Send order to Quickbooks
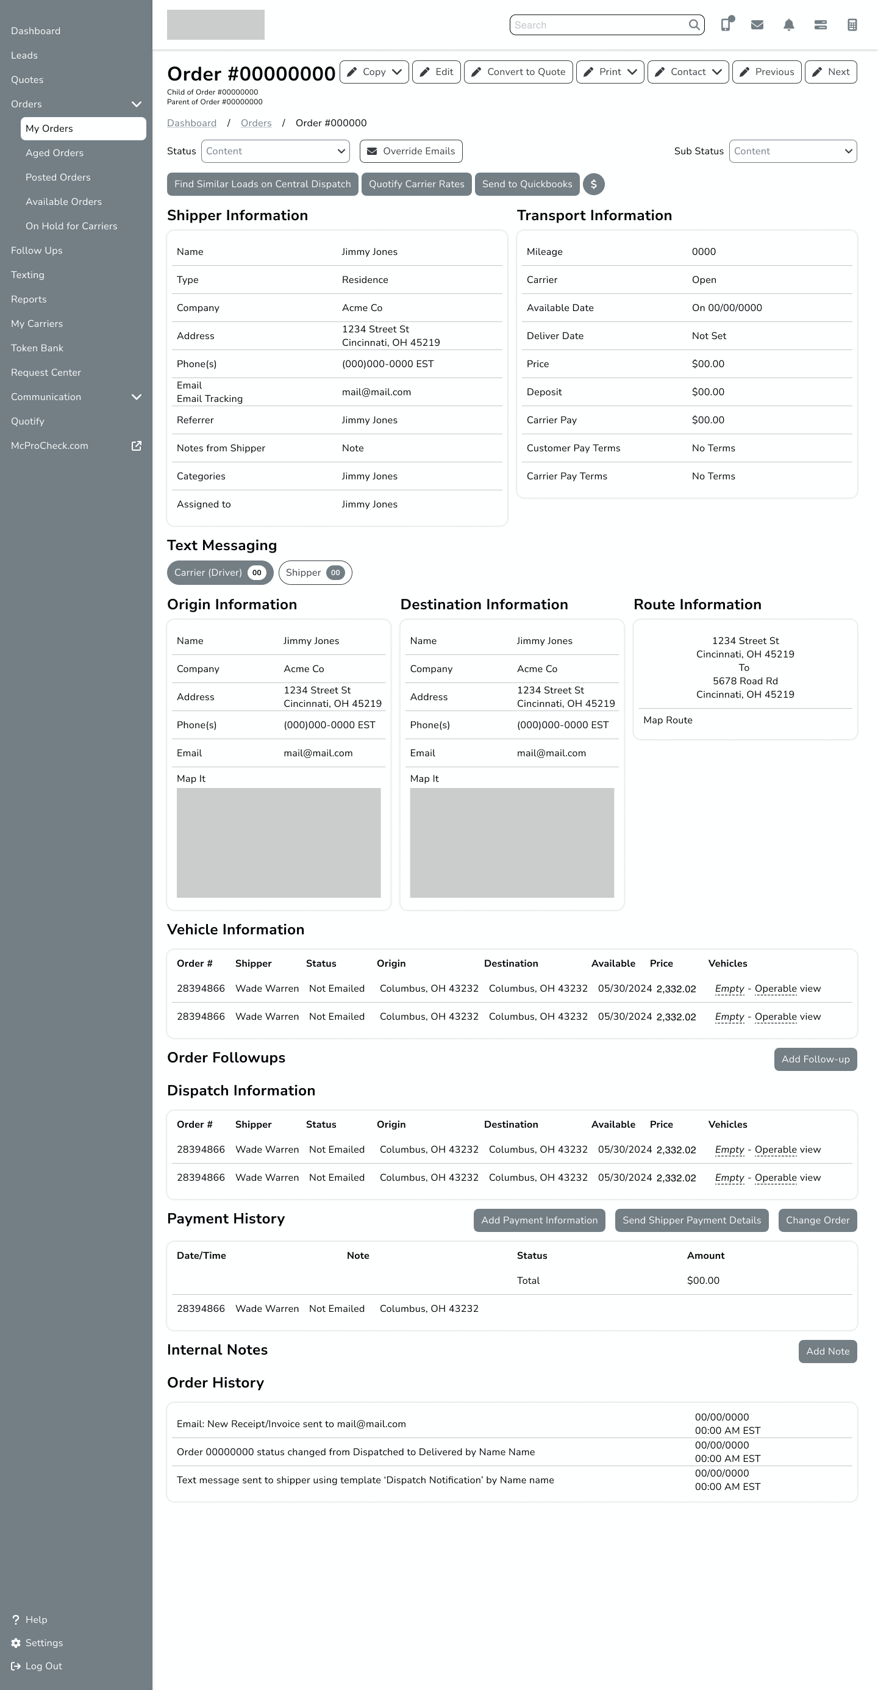The height and width of the screenshot is (1690, 878). click(527, 184)
